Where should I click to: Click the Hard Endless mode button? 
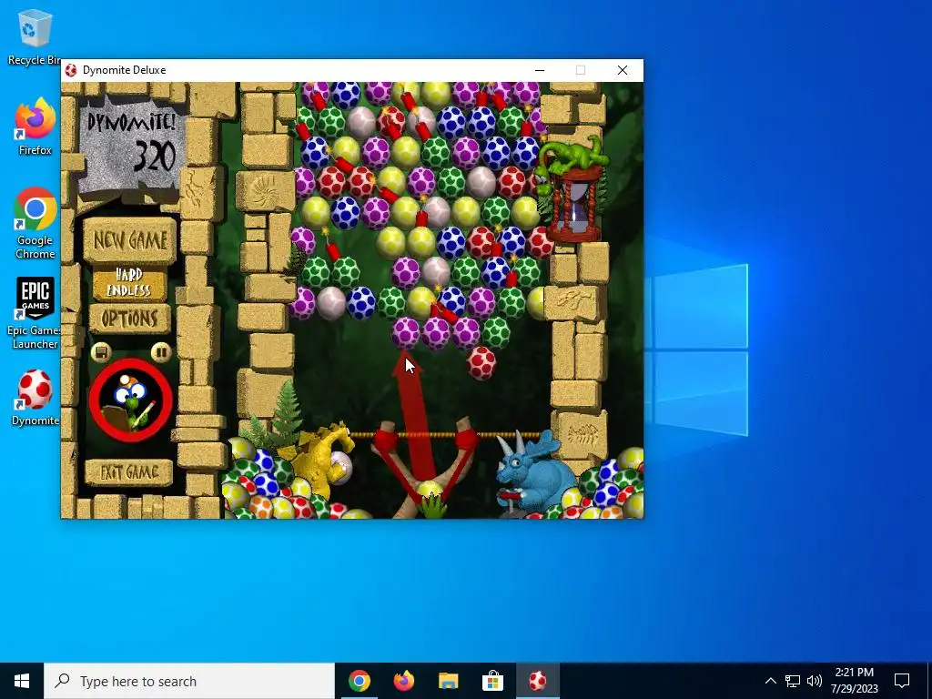click(x=129, y=282)
